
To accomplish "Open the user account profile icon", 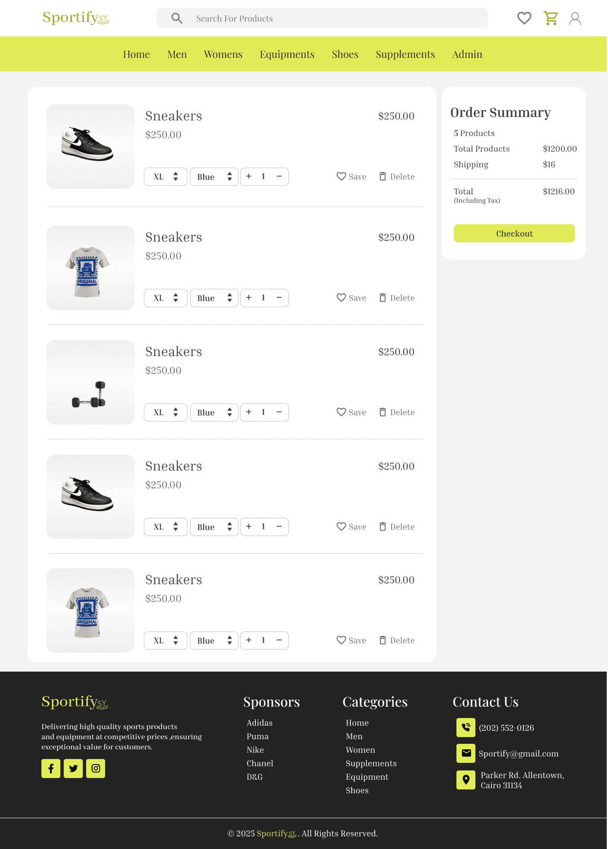I will [x=574, y=19].
